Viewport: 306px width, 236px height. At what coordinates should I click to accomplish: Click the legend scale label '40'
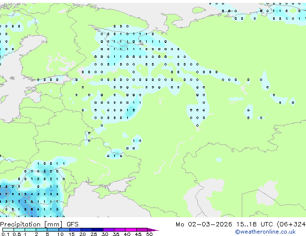click(127, 234)
